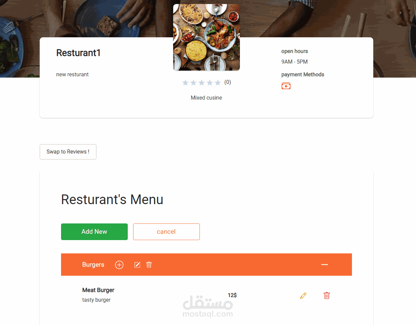
Task: Edit the Meat Burger item with the pencil icon
Action: tap(303, 296)
